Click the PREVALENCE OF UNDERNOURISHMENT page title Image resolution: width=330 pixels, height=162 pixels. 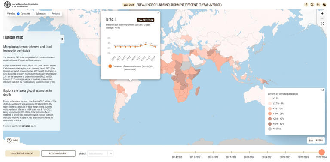coord(179,5)
